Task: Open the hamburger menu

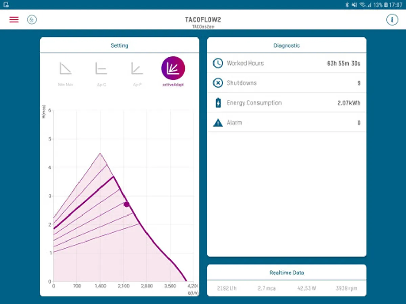Action: click(14, 20)
